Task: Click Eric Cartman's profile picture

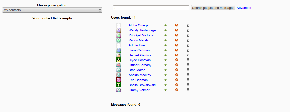Action: [x=119, y=80]
